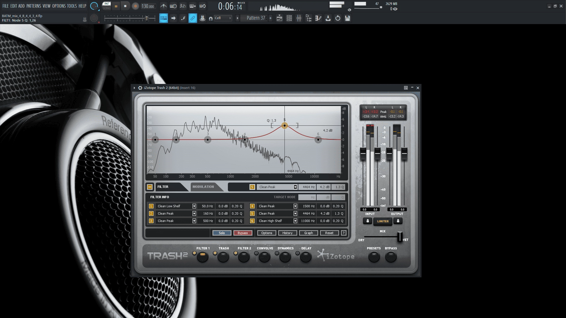Stop playback with the stop button
Screen dimensions: 566x318
pos(125,6)
